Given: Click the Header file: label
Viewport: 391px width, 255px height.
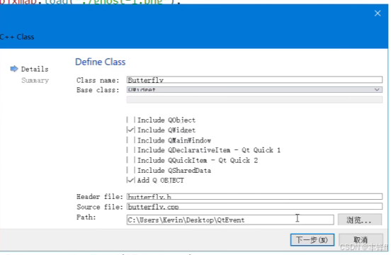Looking at the screenshot, I should coord(100,197).
